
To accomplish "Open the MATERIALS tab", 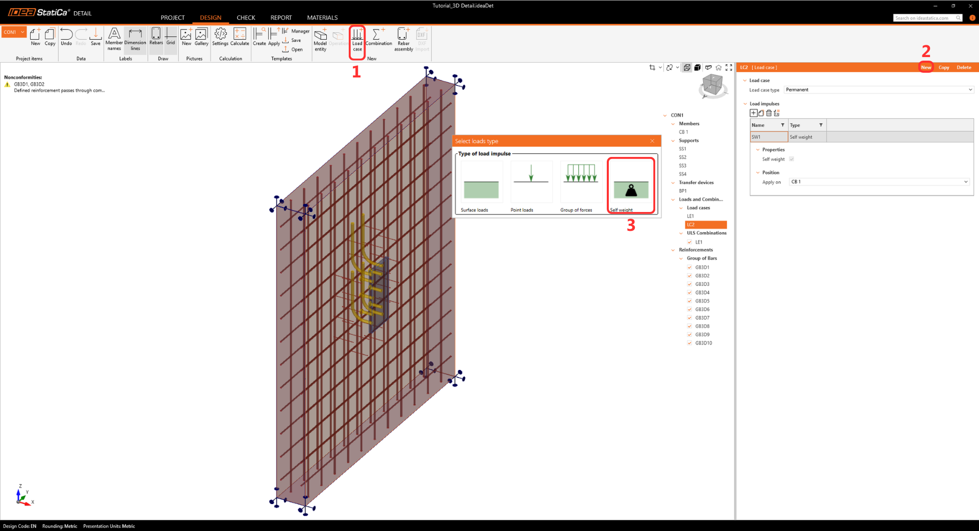I will pos(322,18).
